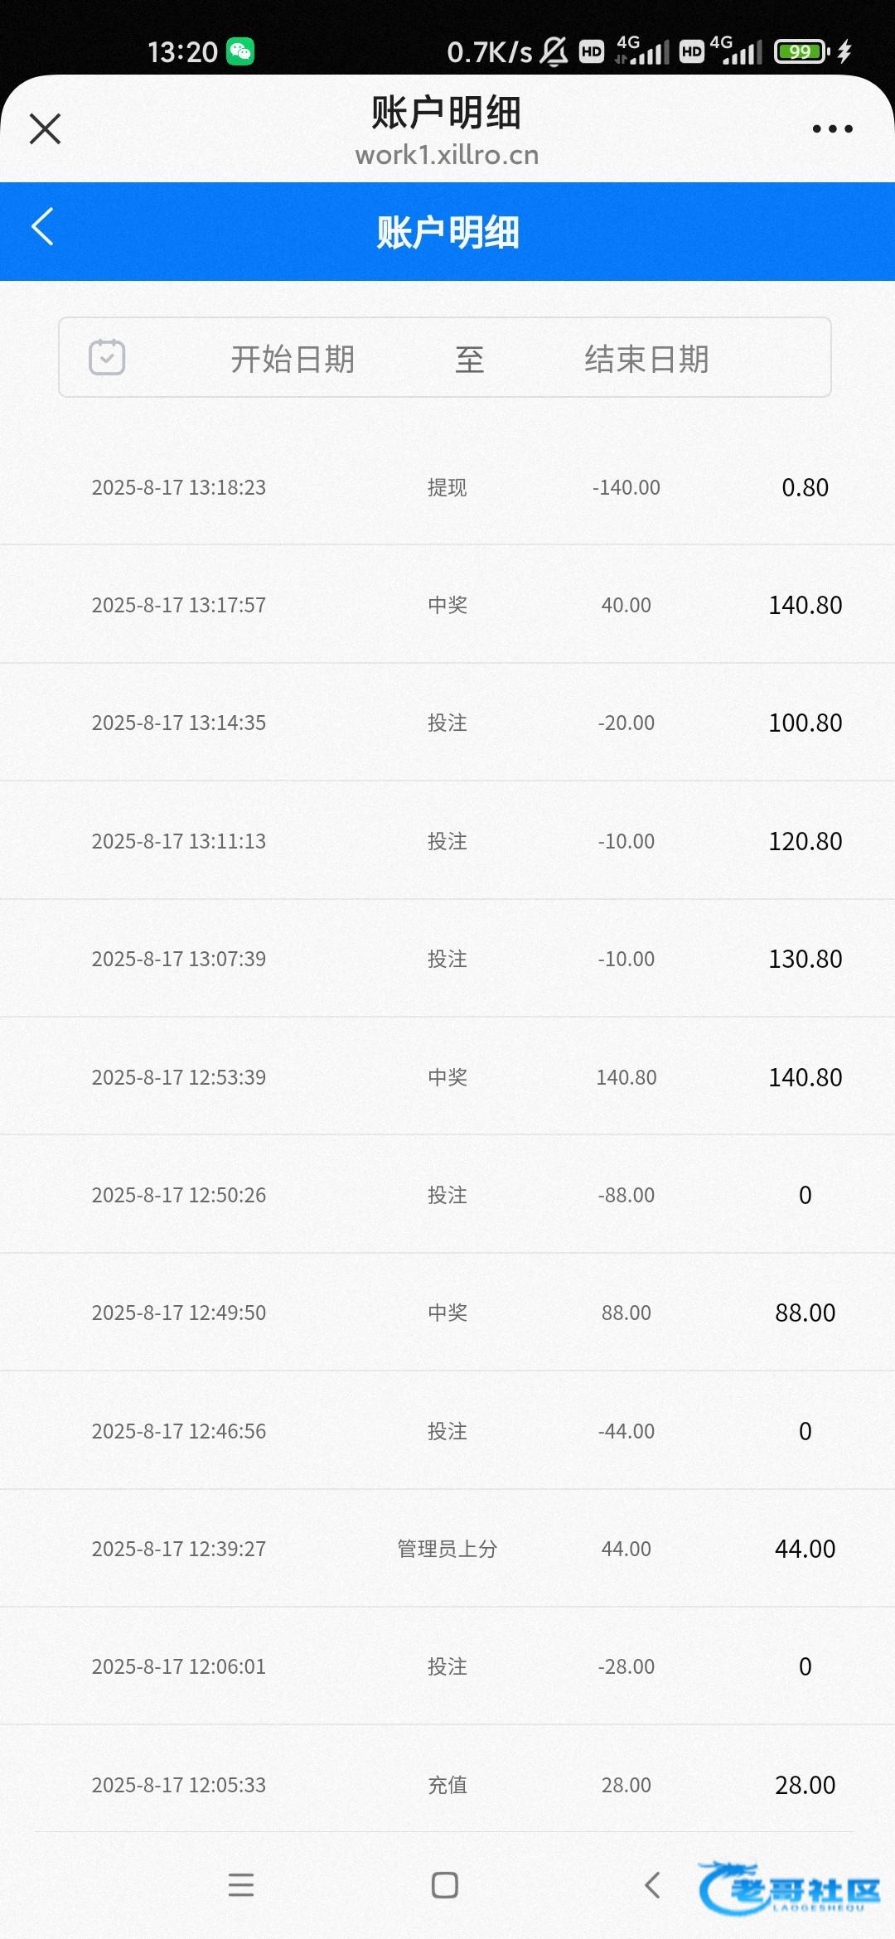The height and width of the screenshot is (1939, 895).
Task: Tap Android recent apps menu icon
Action: click(x=241, y=1885)
